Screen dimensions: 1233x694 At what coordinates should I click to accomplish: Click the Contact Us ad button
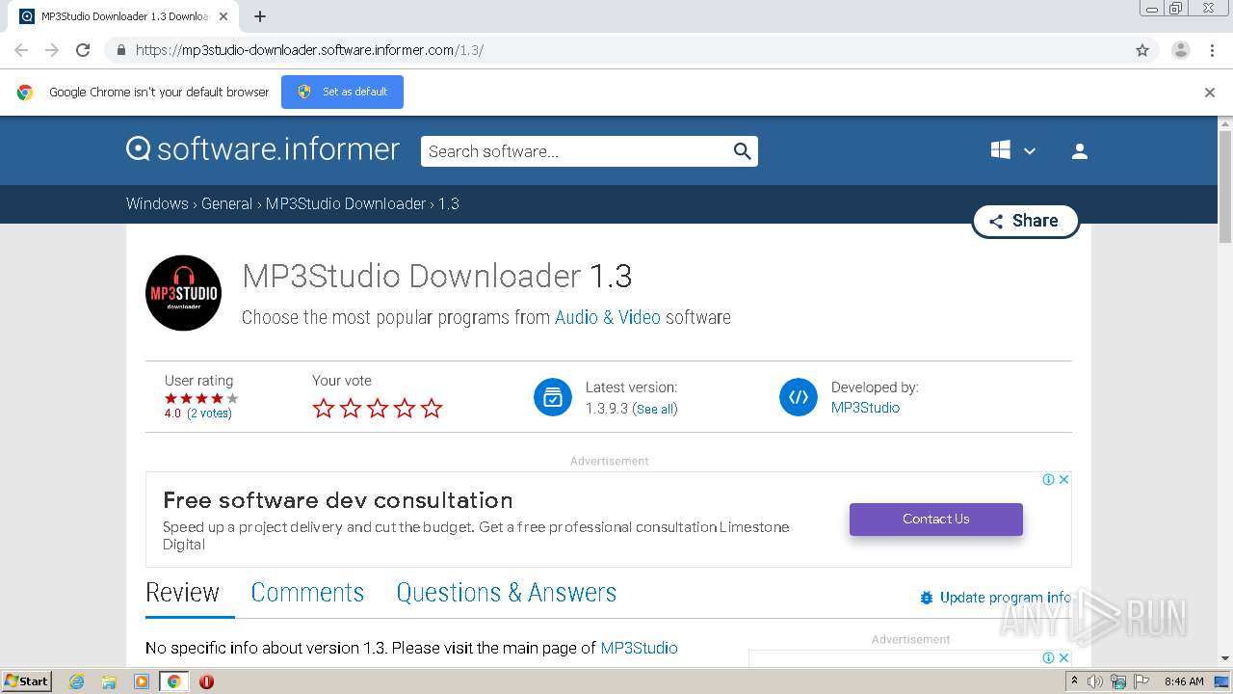[x=935, y=519]
